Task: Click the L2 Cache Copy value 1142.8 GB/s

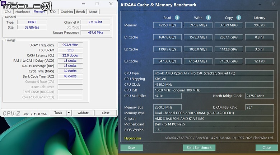Action: 229,49
